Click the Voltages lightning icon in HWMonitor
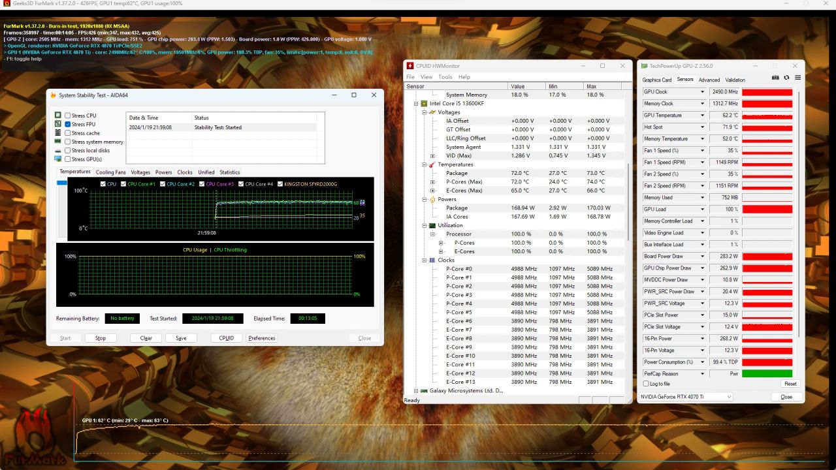Viewport: 836px width, 470px height. (x=432, y=112)
